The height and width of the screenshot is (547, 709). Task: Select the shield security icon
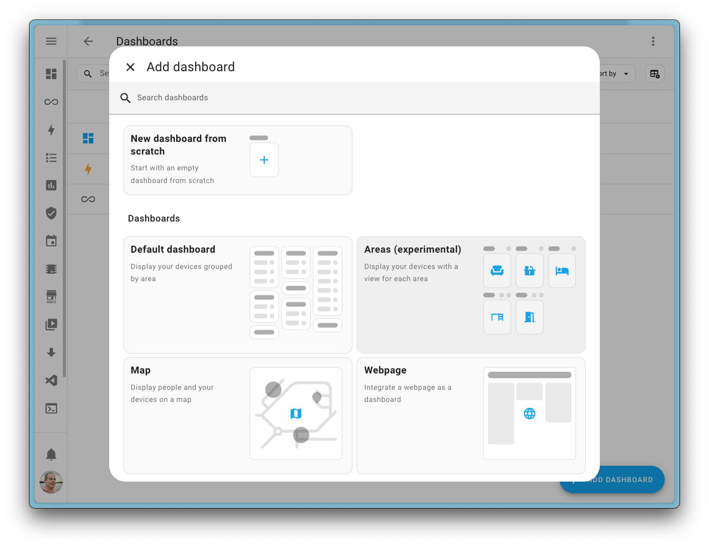[51, 213]
